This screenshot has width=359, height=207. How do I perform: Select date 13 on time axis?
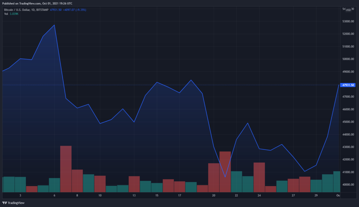[x=134, y=195]
